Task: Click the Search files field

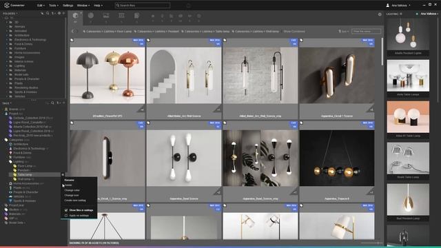Action: pos(143,6)
